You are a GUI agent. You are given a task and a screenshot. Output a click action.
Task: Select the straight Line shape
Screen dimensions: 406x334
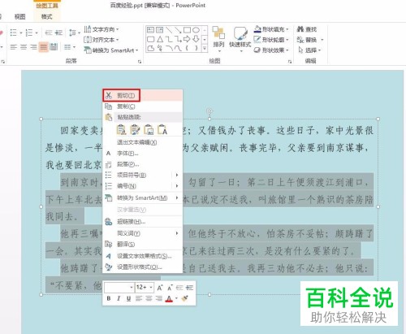pos(169,30)
